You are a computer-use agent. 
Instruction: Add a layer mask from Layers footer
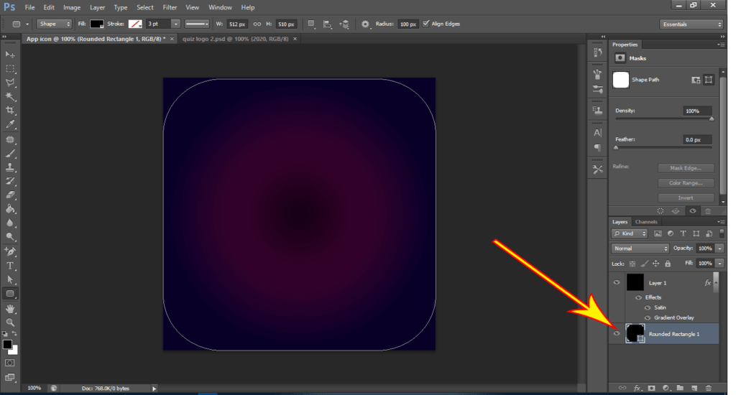coord(651,388)
